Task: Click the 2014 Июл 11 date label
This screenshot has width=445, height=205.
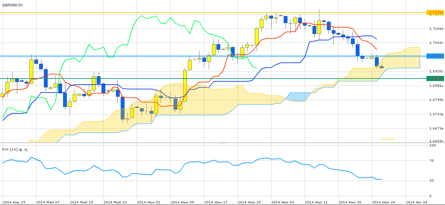Action: point(316,202)
